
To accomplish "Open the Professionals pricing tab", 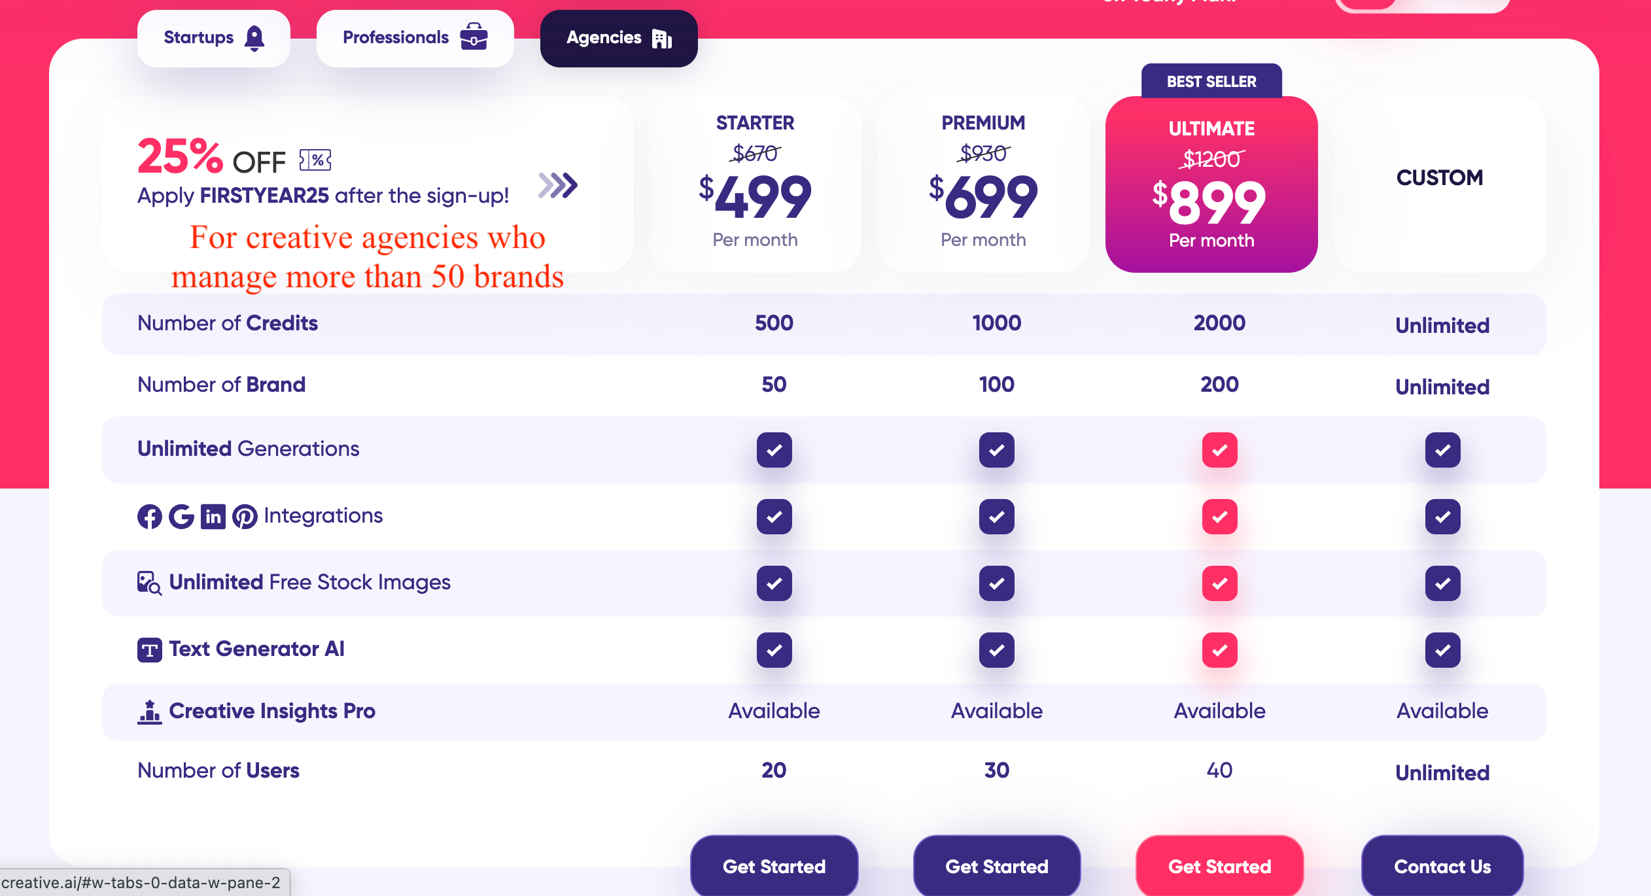I will point(415,38).
